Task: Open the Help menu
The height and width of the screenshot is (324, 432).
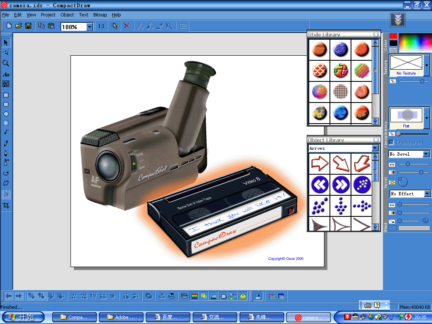Action: pyautogui.click(x=116, y=15)
